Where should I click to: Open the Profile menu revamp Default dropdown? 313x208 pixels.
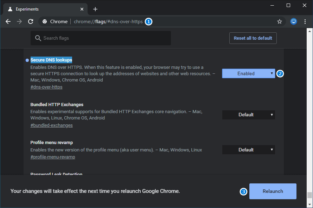(x=249, y=150)
